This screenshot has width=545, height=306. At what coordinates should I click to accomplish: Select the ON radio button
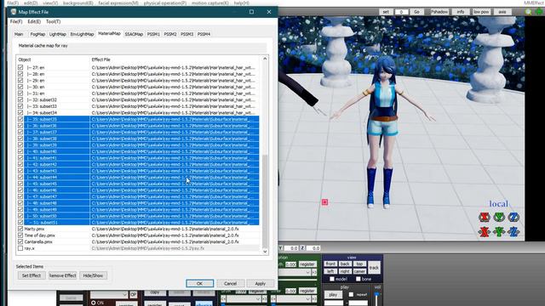click(x=93, y=303)
